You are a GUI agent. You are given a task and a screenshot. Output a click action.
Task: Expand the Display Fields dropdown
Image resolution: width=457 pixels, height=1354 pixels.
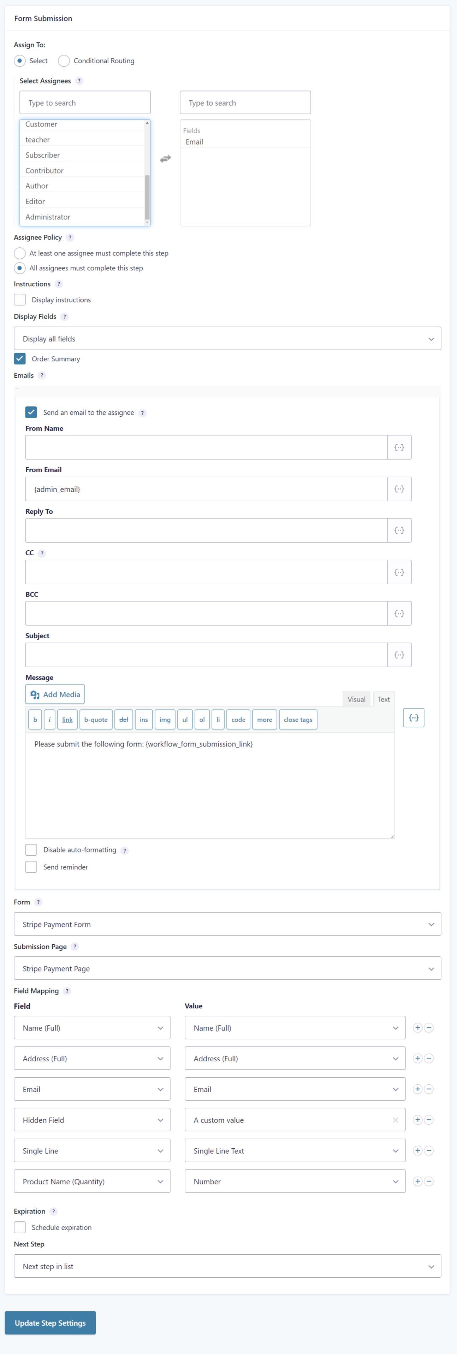coord(227,339)
